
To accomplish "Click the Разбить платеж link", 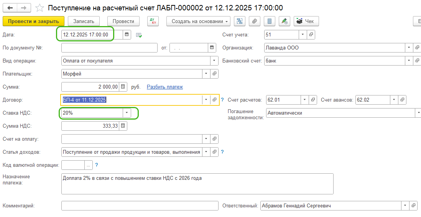I will pyautogui.click(x=165, y=87).
